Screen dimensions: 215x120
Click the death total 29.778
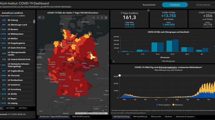click(208, 25)
